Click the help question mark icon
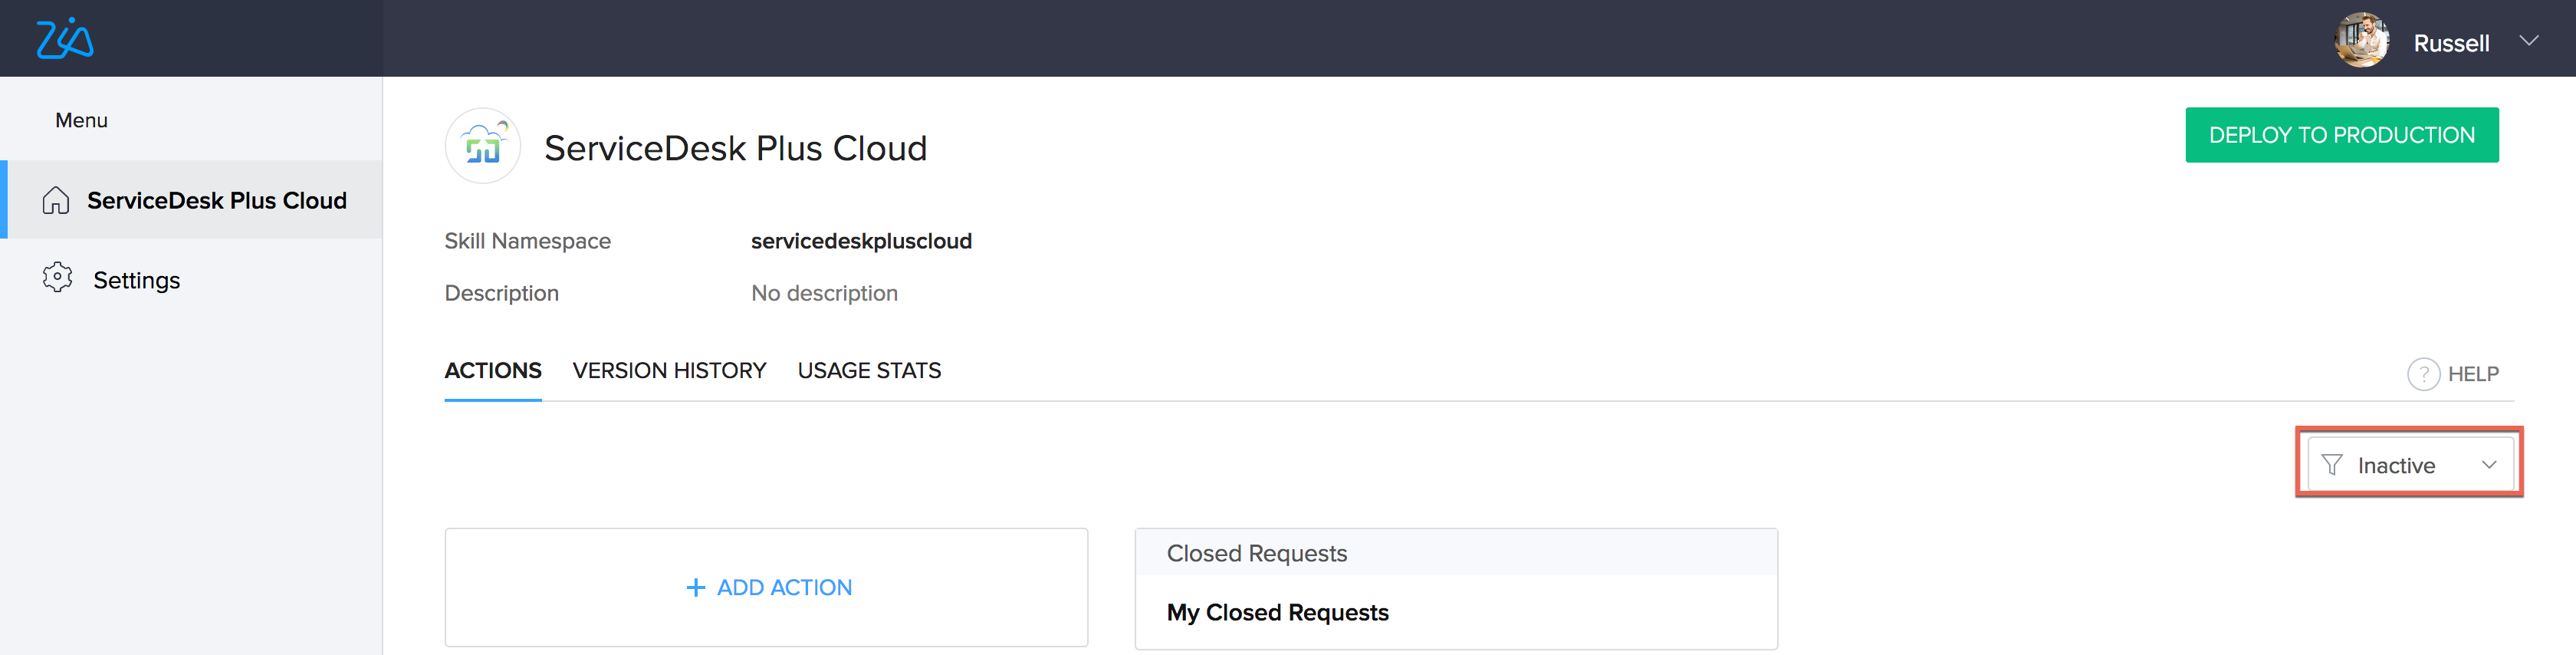 [x=2423, y=374]
